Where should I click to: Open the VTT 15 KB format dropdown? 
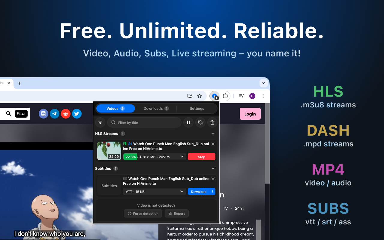click(154, 191)
